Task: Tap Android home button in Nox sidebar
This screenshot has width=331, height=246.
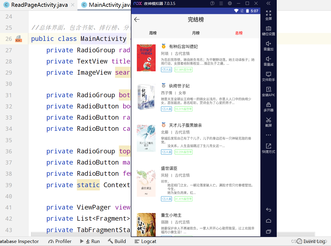Action: coord(269,221)
